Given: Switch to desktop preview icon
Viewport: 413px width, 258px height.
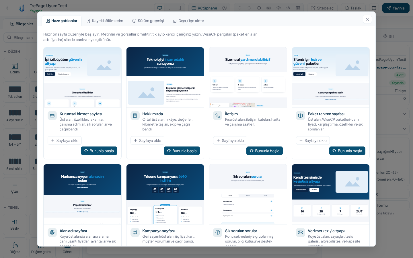Looking at the screenshot, I should point(160,8).
